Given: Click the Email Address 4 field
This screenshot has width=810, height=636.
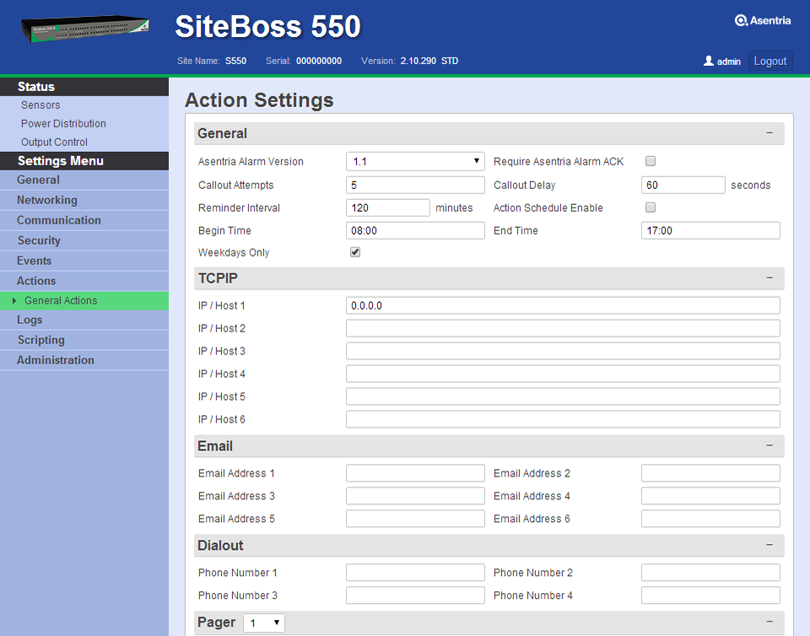Looking at the screenshot, I should coord(710,496).
